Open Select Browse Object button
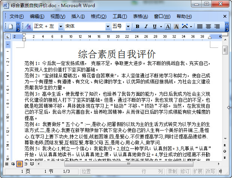The height and width of the screenshot is (178, 232). point(225,151)
